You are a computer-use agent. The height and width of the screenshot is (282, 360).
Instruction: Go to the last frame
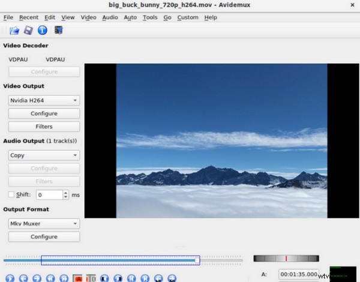145,278
